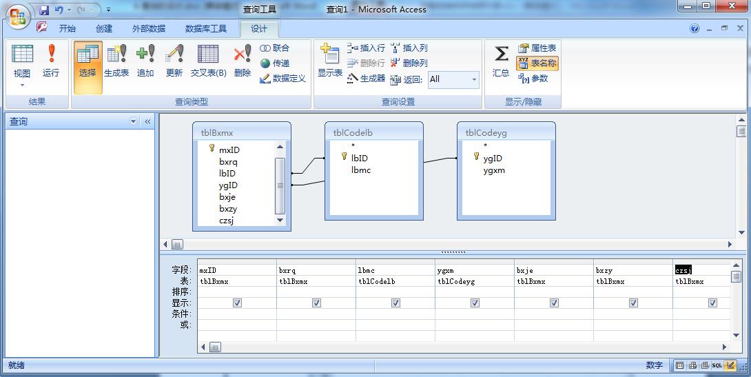Select the lbmc field in tblCodelb
The image size is (751, 377).
click(x=360, y=170)
